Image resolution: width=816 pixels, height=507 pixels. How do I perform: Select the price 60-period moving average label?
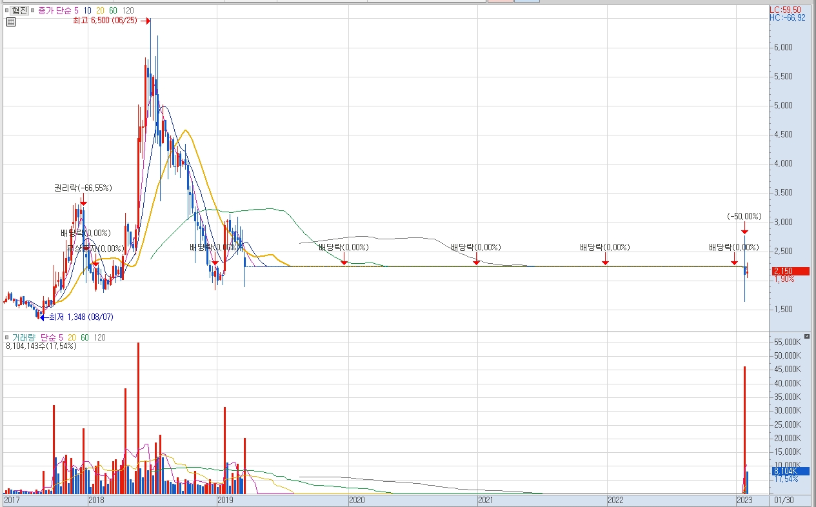113,10
